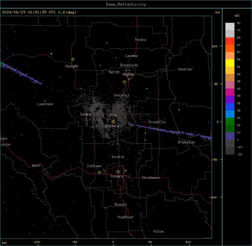Click the RedDeer map label

pos(129,75)
